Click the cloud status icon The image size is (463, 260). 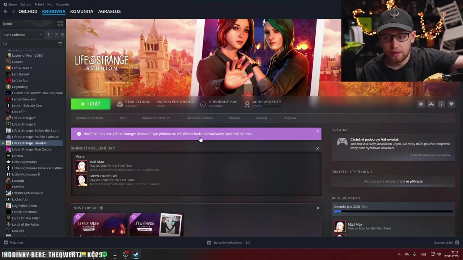coord(120,104)
